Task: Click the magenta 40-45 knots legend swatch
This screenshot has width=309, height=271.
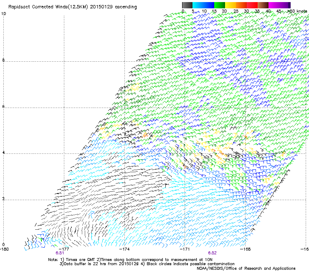Action: click(274, 5)
